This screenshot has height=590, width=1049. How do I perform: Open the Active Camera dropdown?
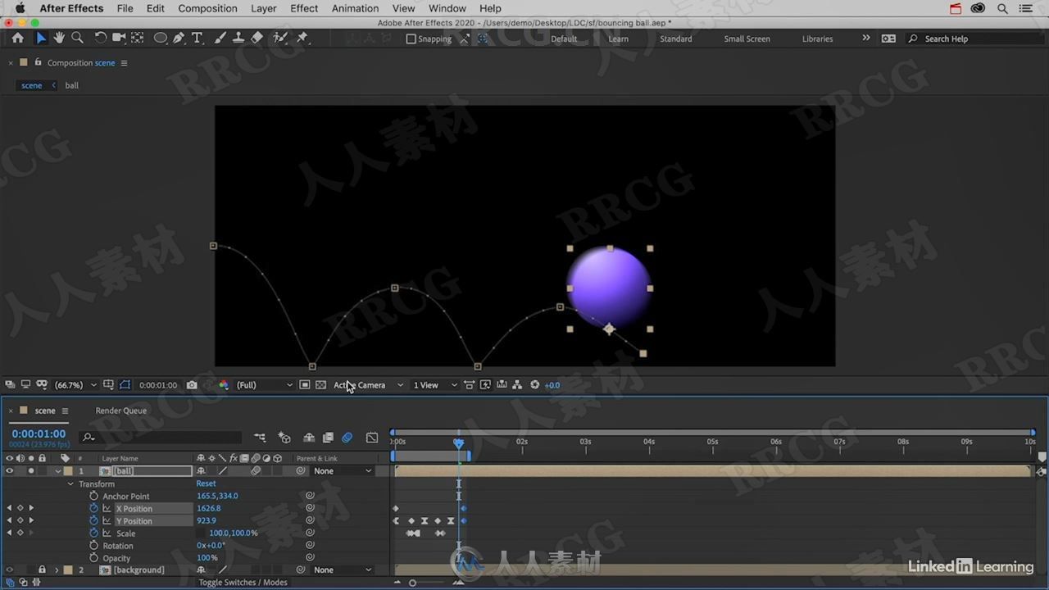click(368, 385)
